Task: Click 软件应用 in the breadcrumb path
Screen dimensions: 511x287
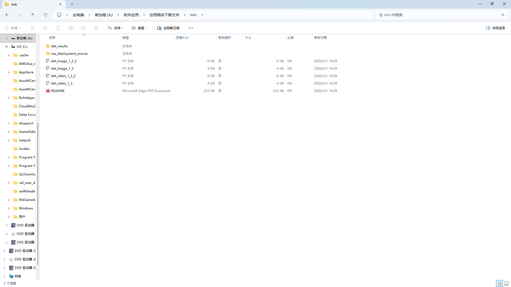Action: 131,15
